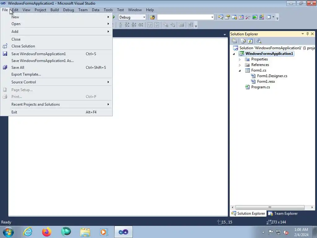Open the Properties Window toolbar icon
317x238 pixels.
[228, 17]
